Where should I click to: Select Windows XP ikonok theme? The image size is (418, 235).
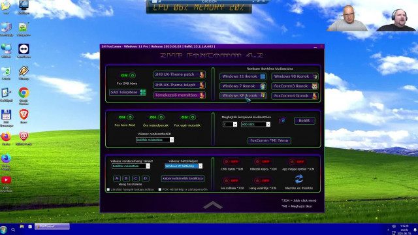click(x=243, y=95)
